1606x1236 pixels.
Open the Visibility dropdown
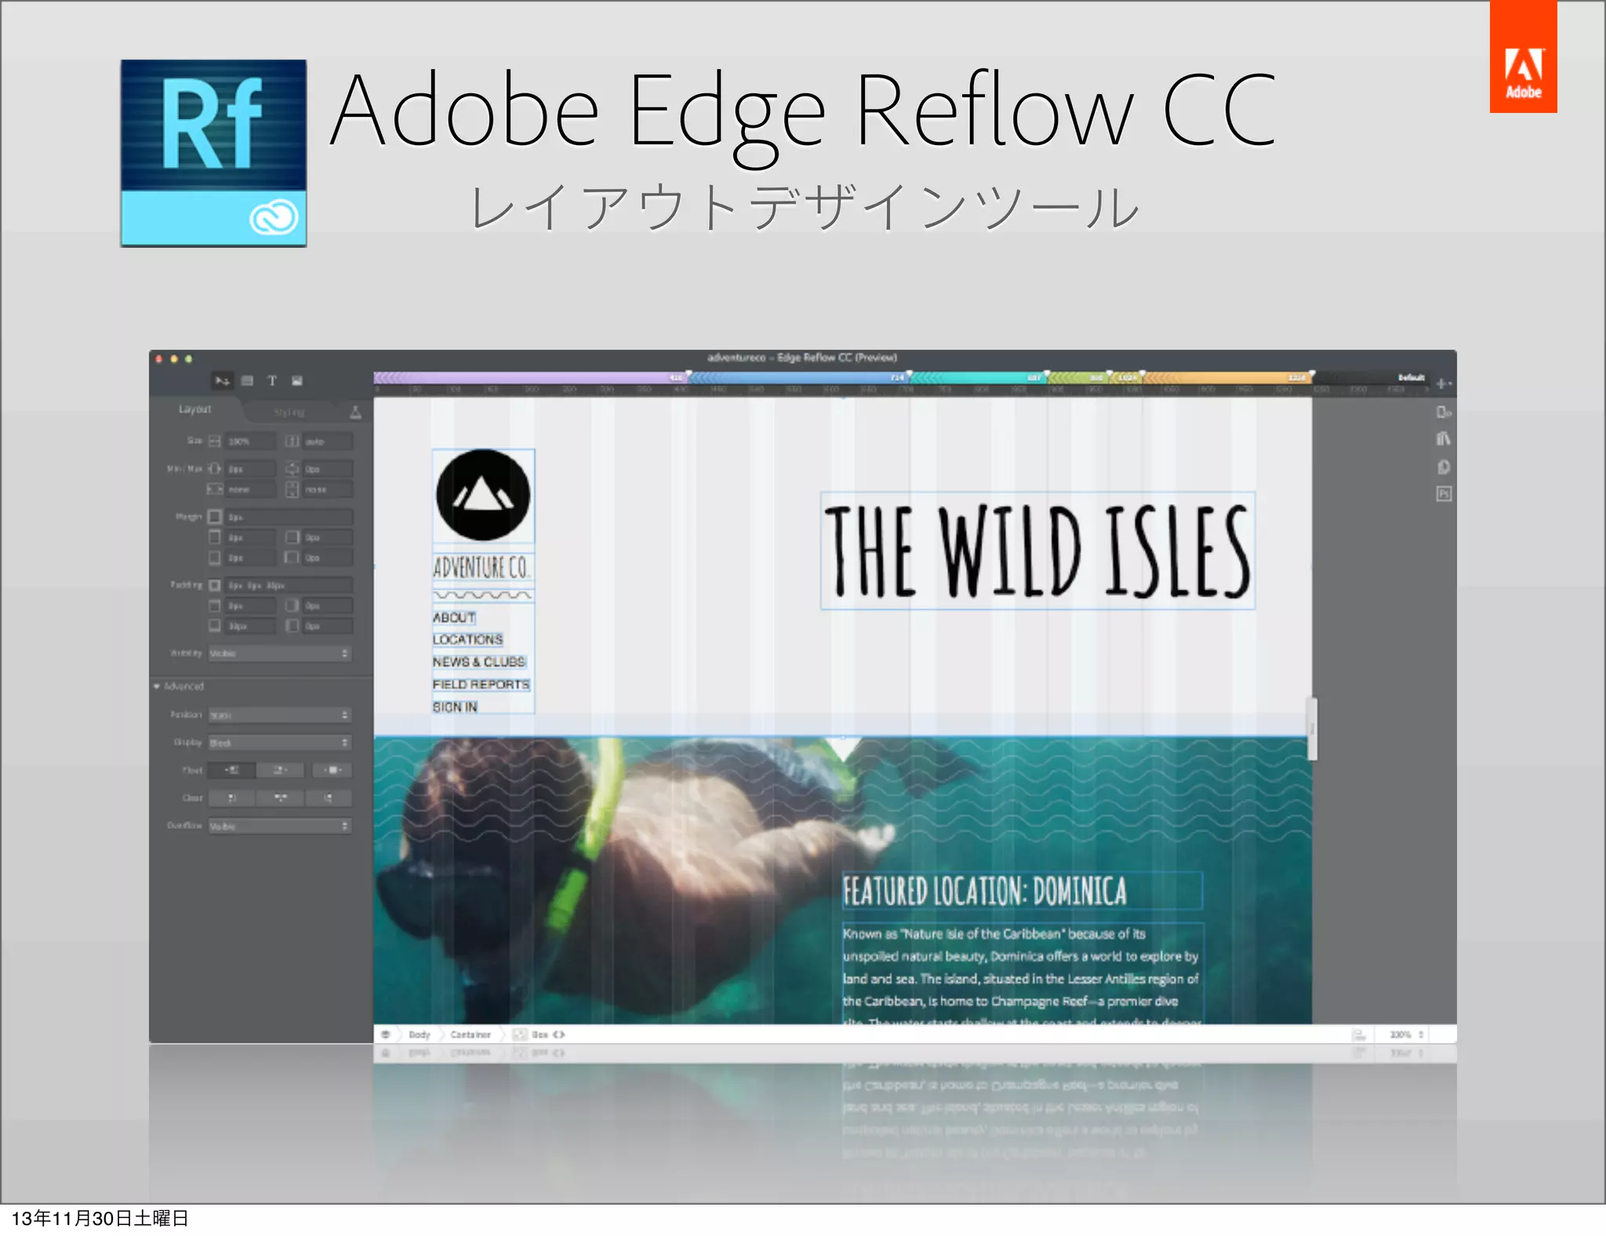pos(279,653)
